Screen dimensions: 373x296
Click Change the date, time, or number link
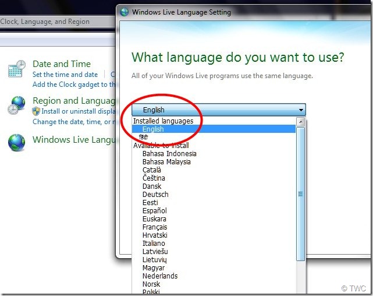(x=74, y=122)
